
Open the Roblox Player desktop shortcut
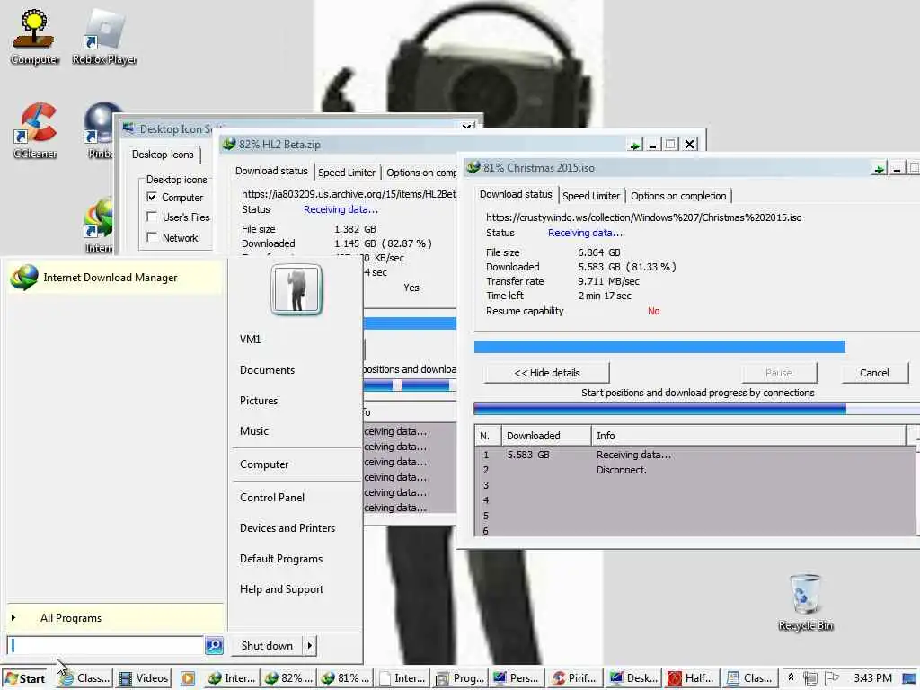(104, 36)
